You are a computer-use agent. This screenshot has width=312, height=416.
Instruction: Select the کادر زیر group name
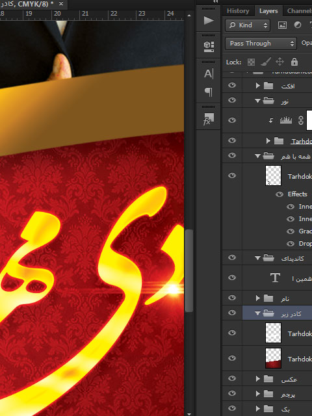coord(291,314)
